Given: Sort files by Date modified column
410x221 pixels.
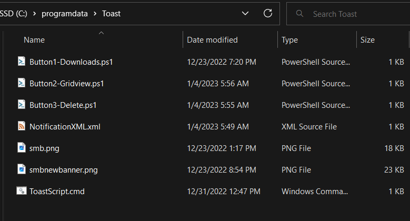Looking at the screenshot, I should pos(212,40).
